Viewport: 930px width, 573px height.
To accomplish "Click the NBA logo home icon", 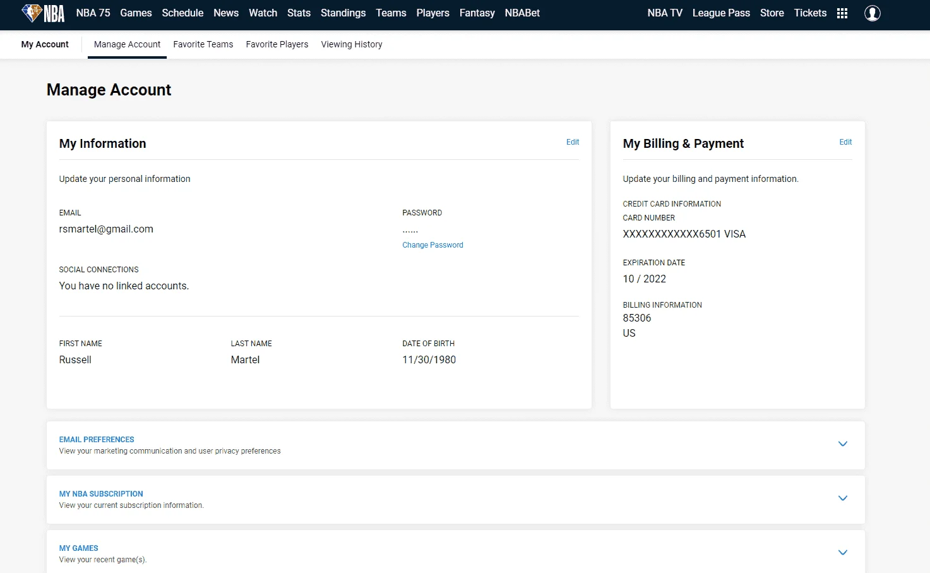I will pyautogui.click(x=43, y=13).
